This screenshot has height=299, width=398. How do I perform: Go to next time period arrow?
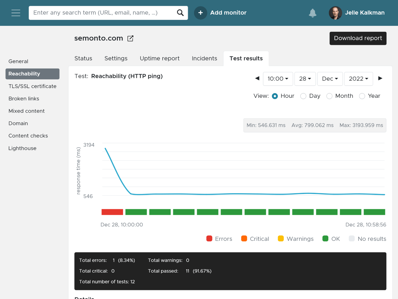[x=380, y=78]
